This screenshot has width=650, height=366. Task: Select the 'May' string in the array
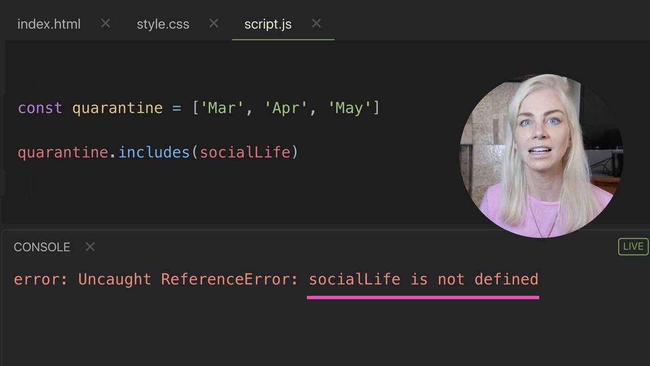[x=349, y=108]
